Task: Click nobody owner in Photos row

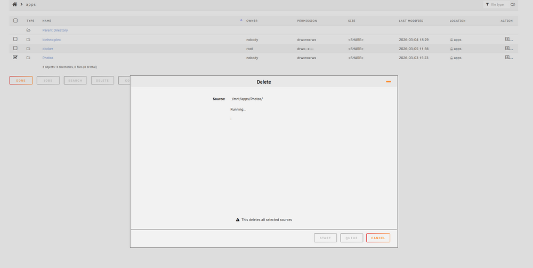Action: [x=252, y=58]
